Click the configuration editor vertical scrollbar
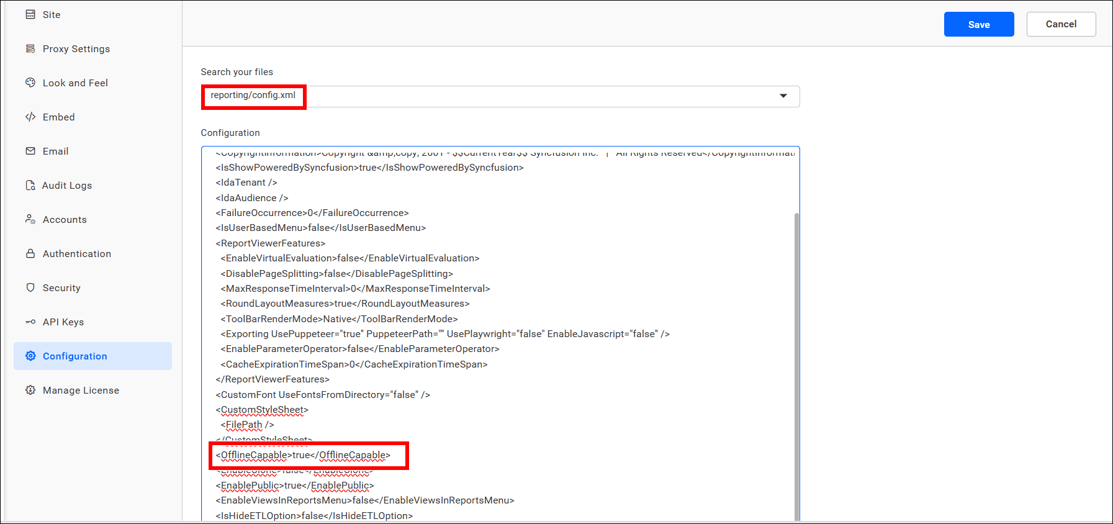The height and width of the screenshot is (524, 1113). pos(796,366)
